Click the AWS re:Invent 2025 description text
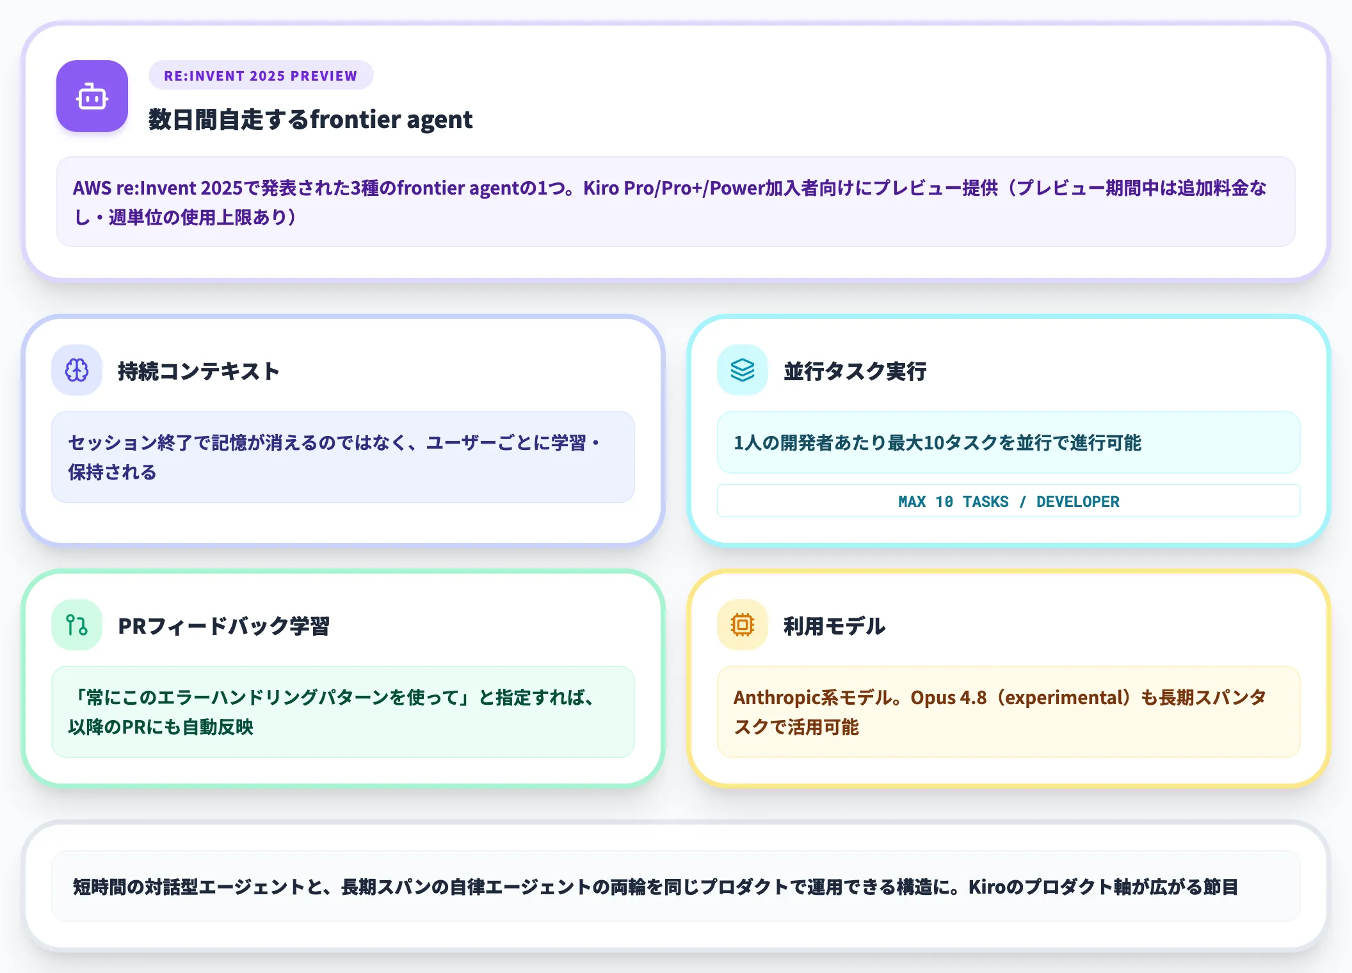The width and height of the screenshot is (1352, 973). tap(670, 202)
